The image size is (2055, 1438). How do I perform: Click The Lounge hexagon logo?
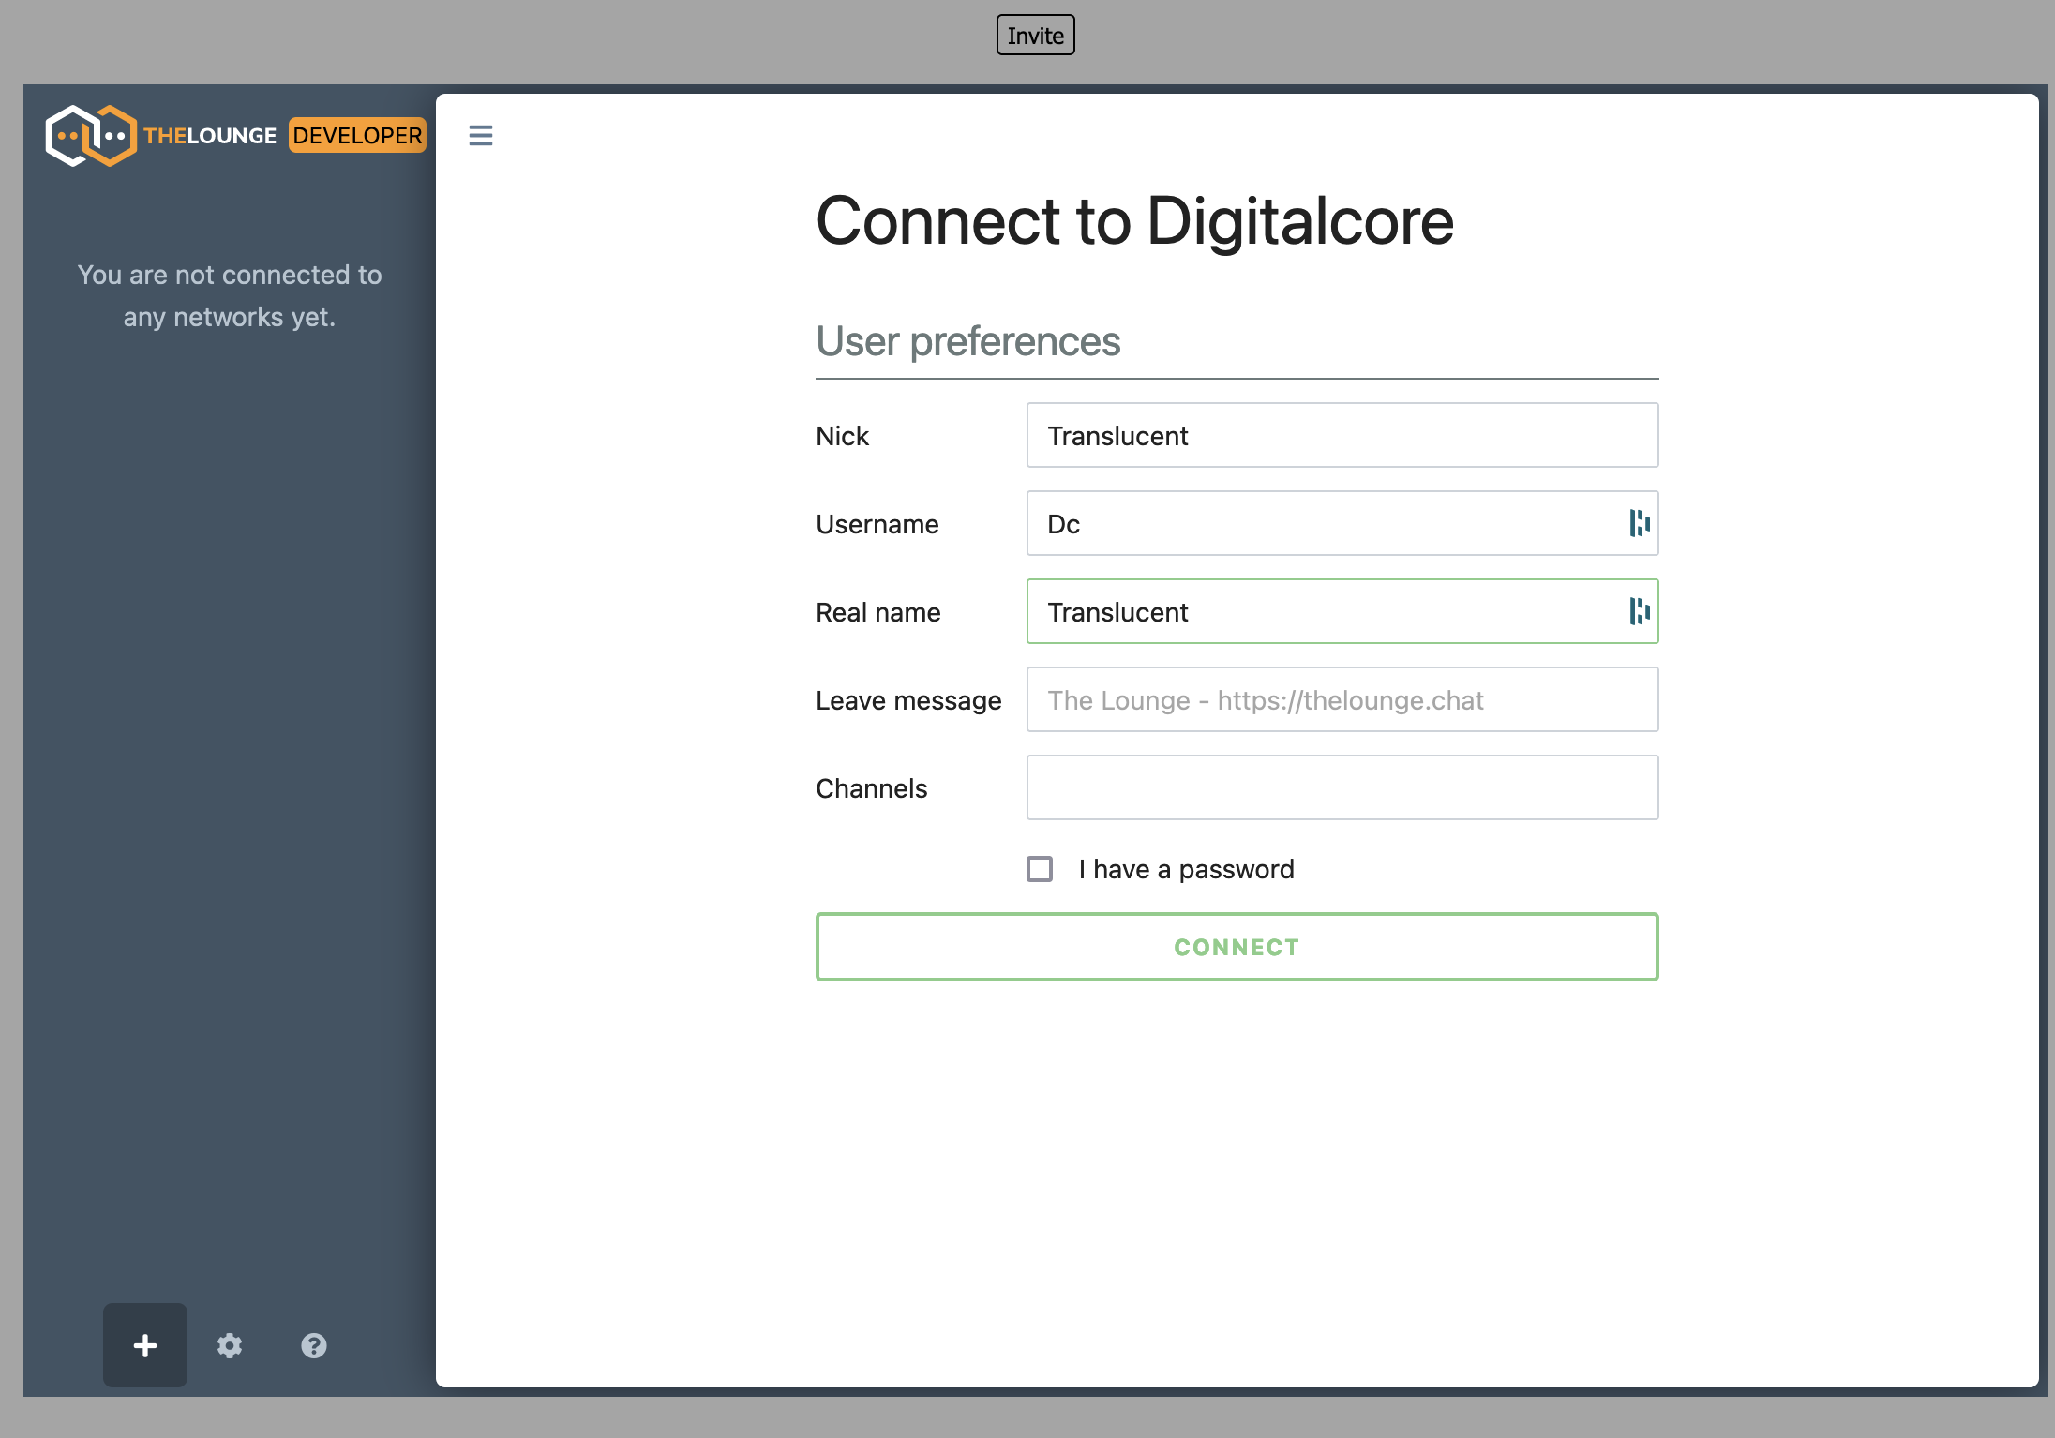[x=91, y=136]
